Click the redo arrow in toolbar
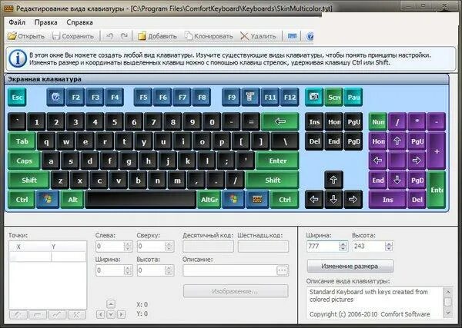The width and height of the screenshot is (462, 328). [124, 36]
